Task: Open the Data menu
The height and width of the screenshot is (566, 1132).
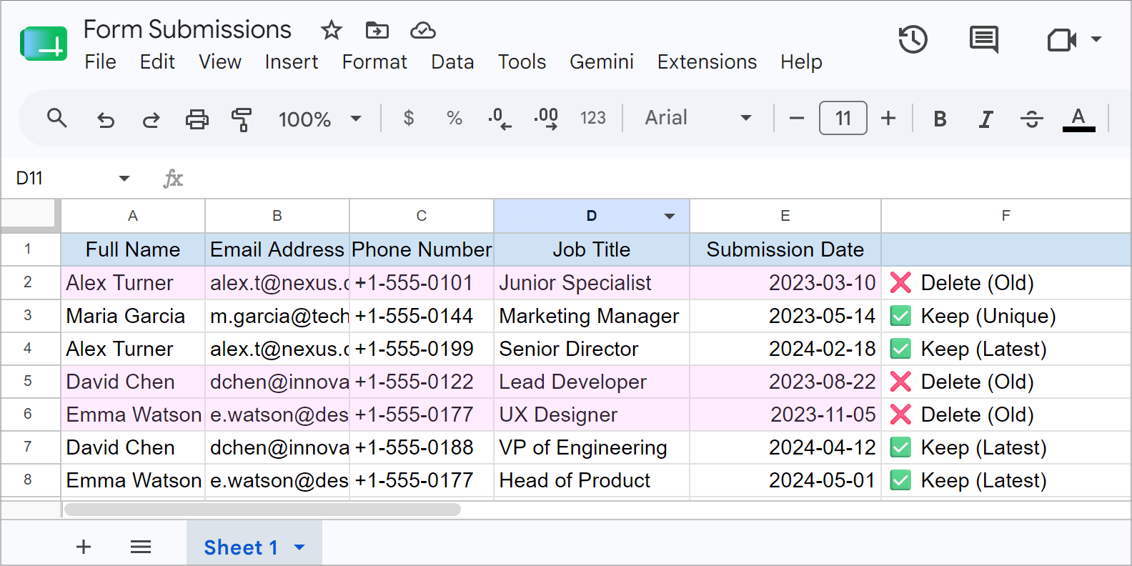Action: 452,62
